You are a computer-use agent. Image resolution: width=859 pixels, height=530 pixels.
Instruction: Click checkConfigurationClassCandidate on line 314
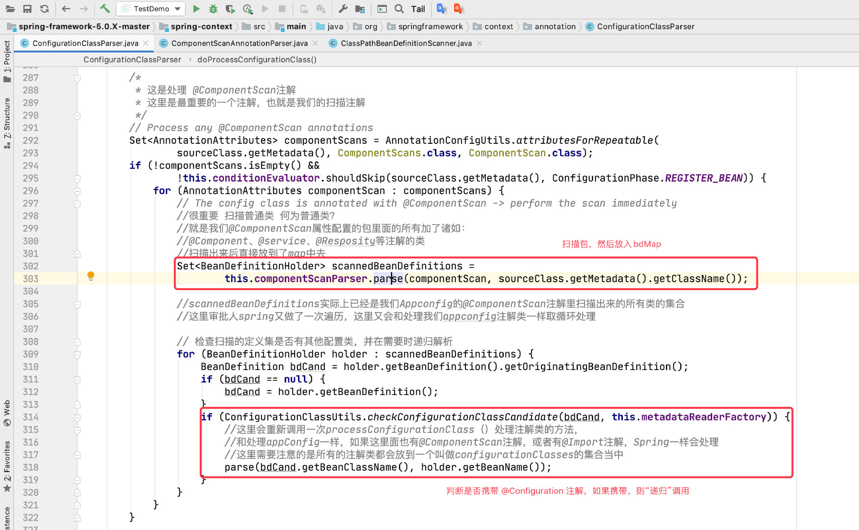coord(462,417)
